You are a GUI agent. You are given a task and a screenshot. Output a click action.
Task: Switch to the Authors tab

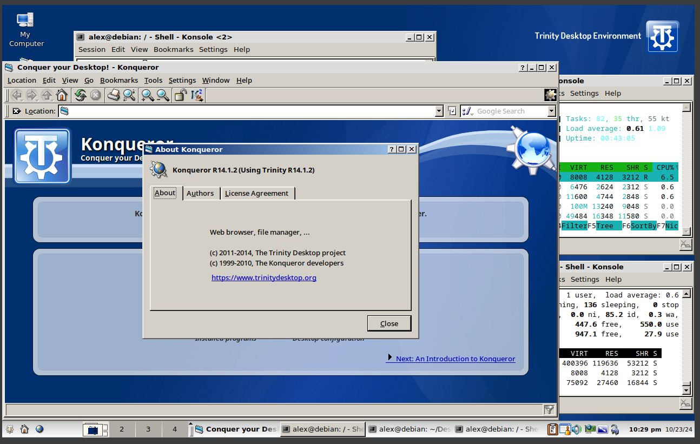pos(200,193)
